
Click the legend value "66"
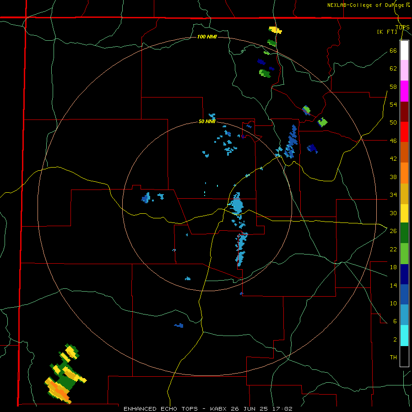(x=393, y=50)
